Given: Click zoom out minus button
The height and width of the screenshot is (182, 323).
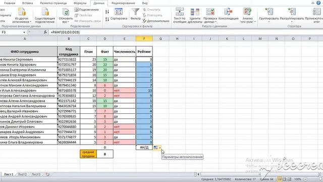Looking at the screenshot, I should tap(305, 179).
